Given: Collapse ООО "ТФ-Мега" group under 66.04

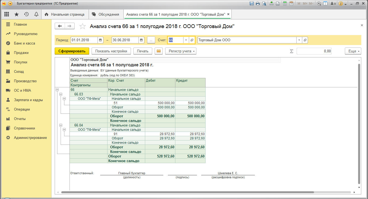Looking at the screenshot, I should pyautogui.click(x=64, y=129).
